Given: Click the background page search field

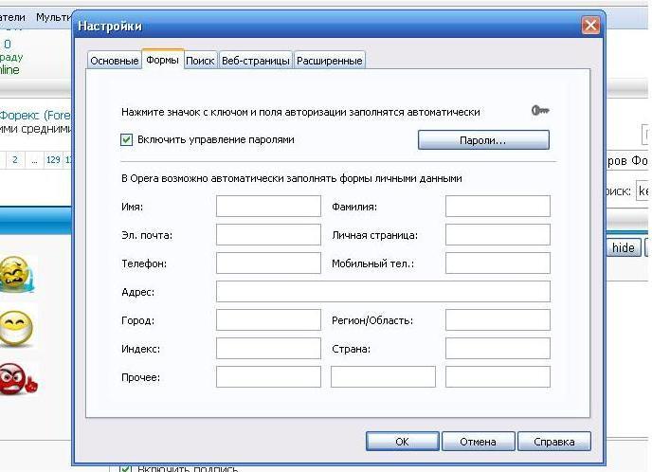Looking at the screenshot, I should coord(643,191).
